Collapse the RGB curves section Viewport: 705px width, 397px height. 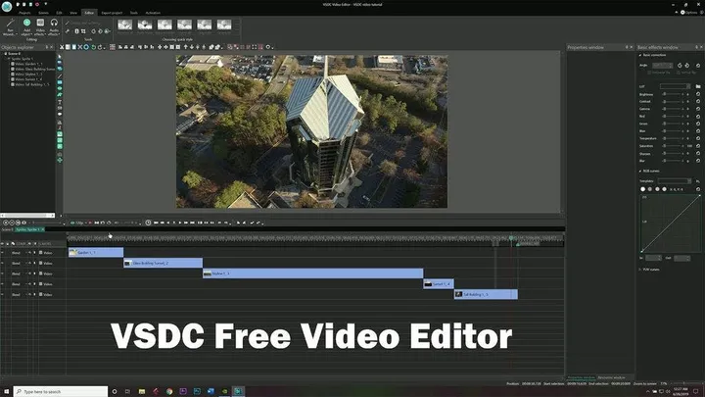tap(639, 171)
